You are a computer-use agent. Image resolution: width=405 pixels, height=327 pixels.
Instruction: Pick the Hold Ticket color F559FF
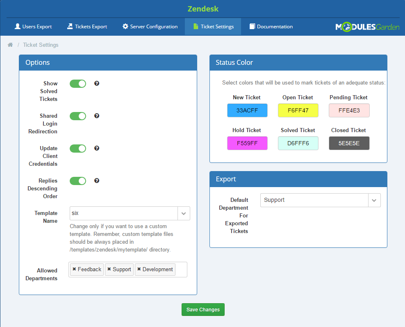point(247,143)
